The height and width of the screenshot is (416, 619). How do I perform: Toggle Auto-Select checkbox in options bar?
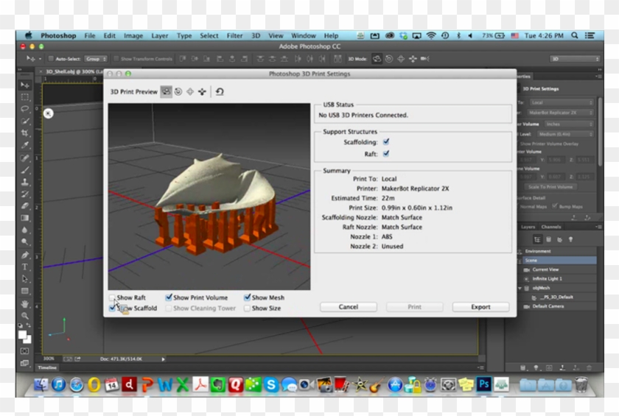point(51,59)
